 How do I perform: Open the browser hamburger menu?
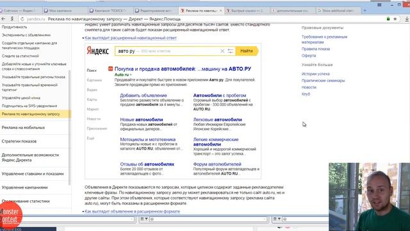click(x=379, y=4)
